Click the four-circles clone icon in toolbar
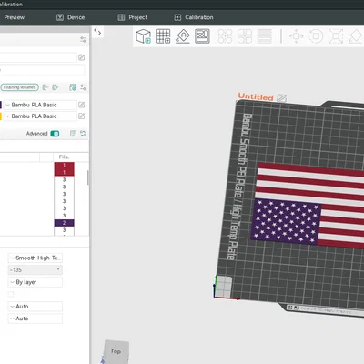This screenshot has width=364, height=364. (x=225, y=36)
